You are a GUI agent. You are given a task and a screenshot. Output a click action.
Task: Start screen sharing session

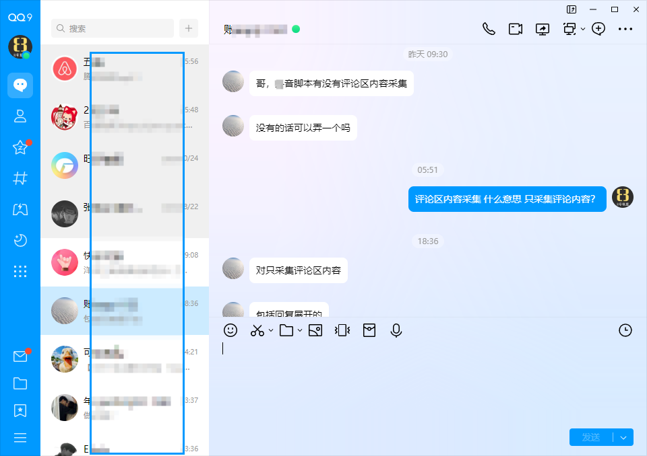543,29
